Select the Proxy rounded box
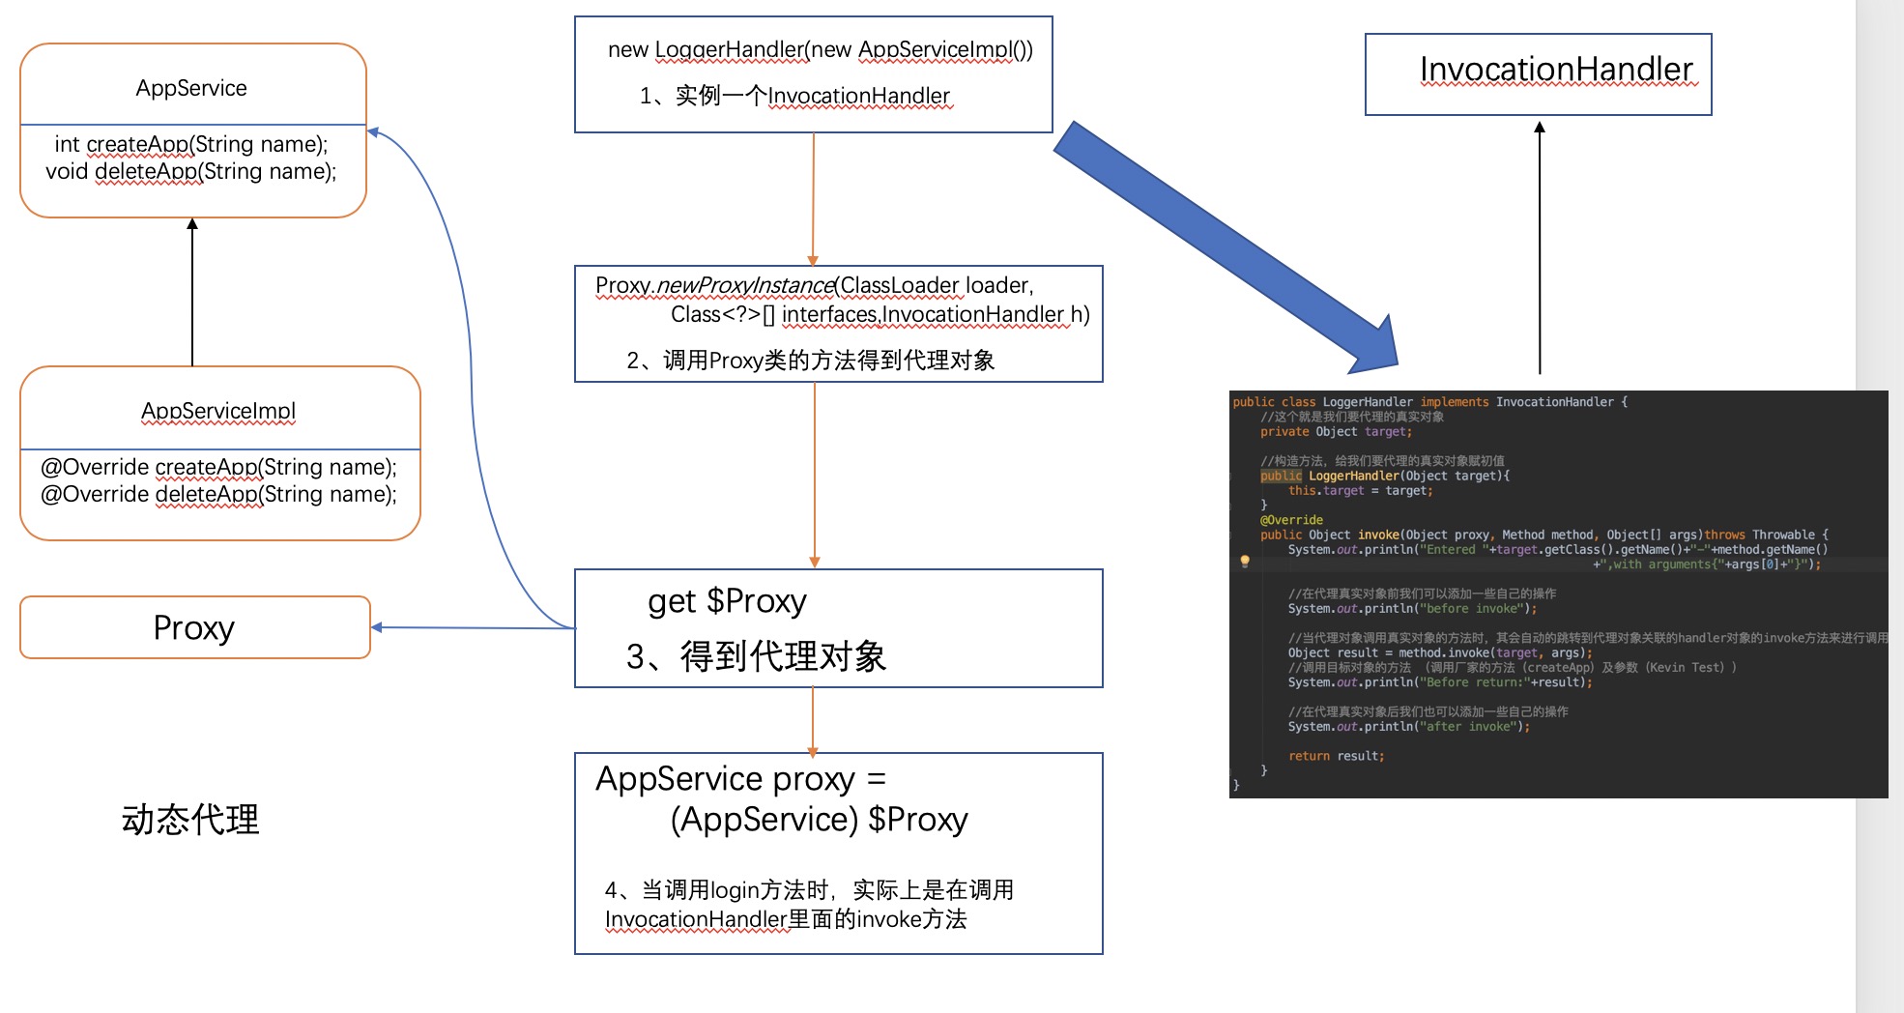This screenshot has height=1013, width=1904. point(195,627)
